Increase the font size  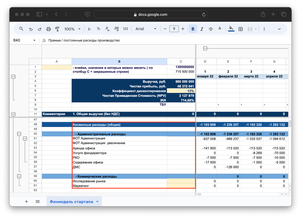click(183, 29)
